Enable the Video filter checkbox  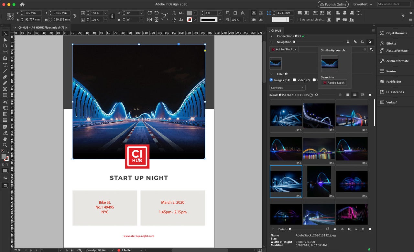294,80
